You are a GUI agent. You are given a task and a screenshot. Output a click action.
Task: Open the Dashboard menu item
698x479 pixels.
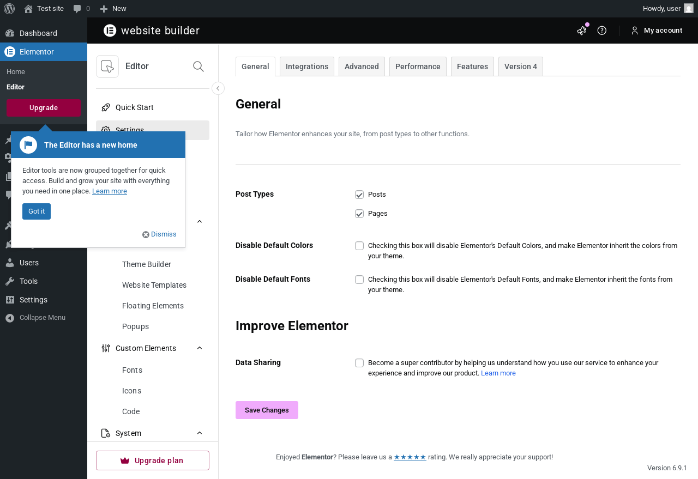[44, 33]
